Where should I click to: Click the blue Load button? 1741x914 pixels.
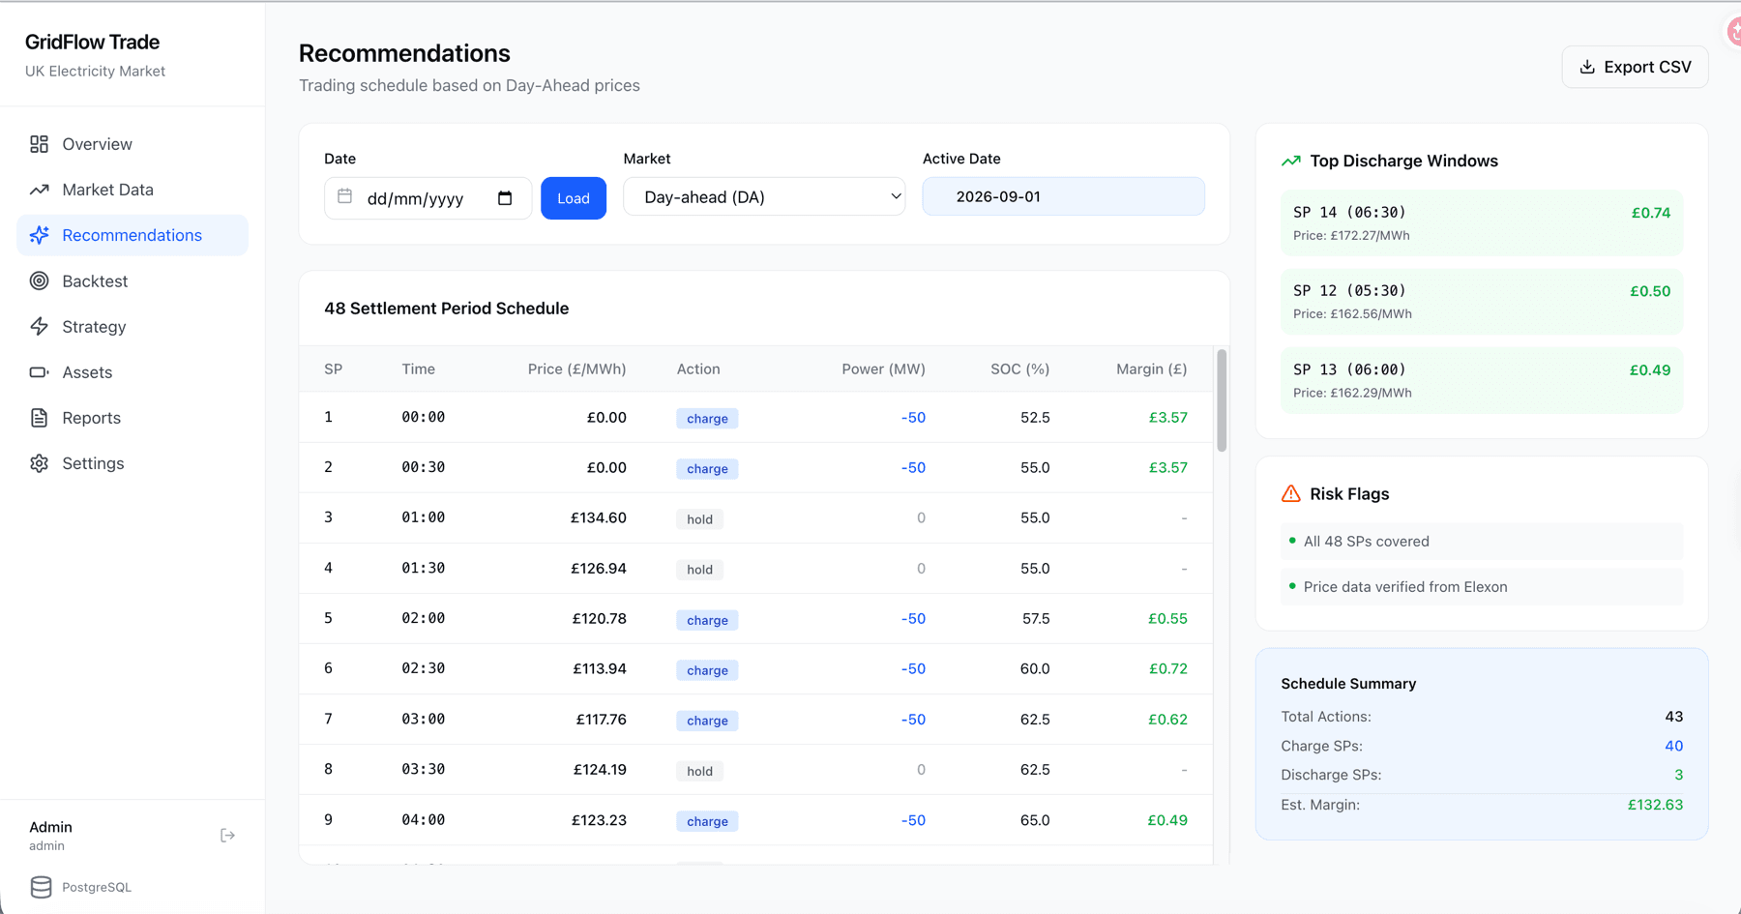tap(574, 198)
